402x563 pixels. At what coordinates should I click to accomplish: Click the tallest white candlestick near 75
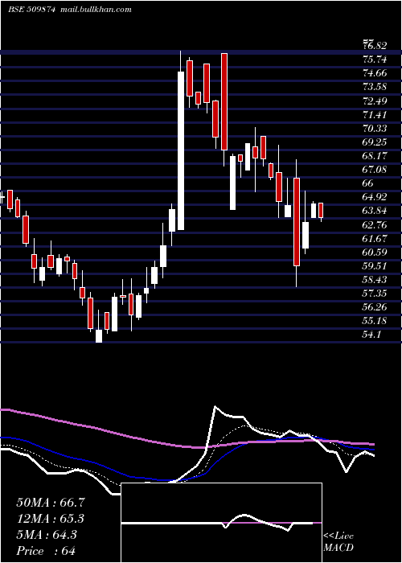[181, 151]
